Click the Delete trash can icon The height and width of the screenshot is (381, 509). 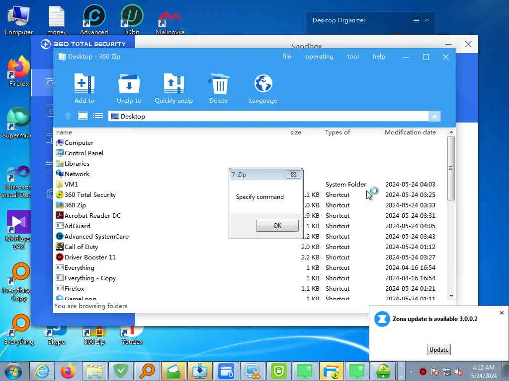pos(219,84)
